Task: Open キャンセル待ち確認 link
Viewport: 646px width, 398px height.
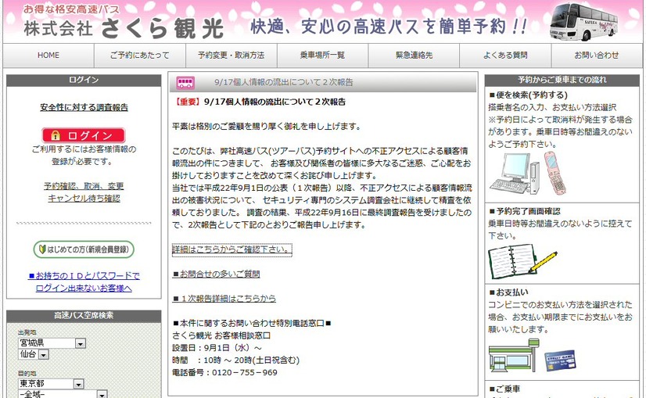Action: pos(84,199)
